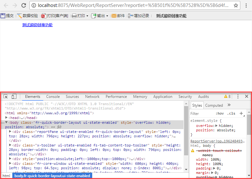The image size is (252, 179).
Task: Click Elements panel scrollbar down arrow
Action: [x=186, y=169]
